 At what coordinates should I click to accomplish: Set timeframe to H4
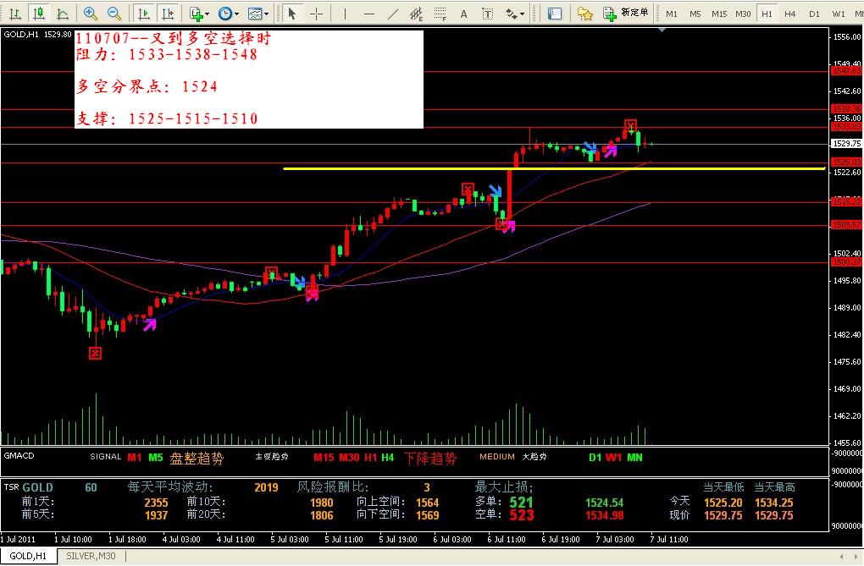[790, 14]
